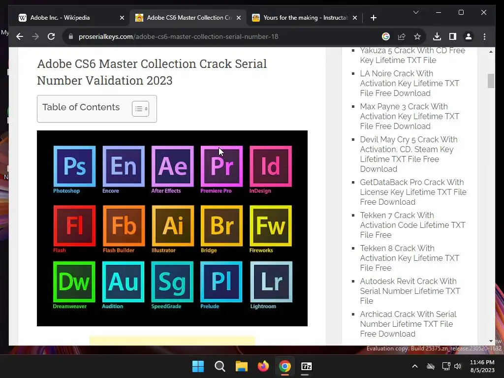
Task: Click the scrollbar down arrow
Action: pos(491,341)
